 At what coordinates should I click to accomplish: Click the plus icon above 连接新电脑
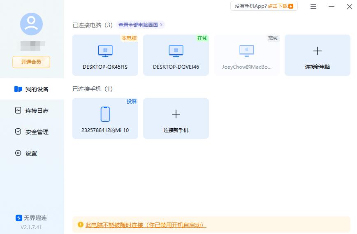point(318,51)
